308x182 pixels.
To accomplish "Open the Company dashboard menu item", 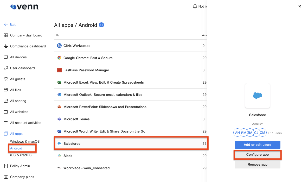I will point(26,35).
